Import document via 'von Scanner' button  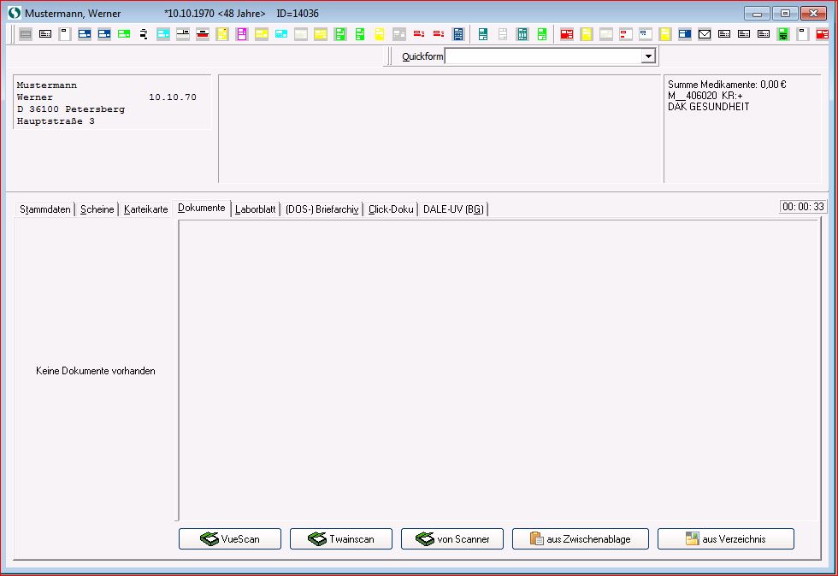[x=451, y=539]
